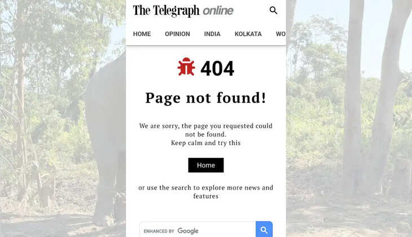Open search using the header magnifier icon

[273, 11]
